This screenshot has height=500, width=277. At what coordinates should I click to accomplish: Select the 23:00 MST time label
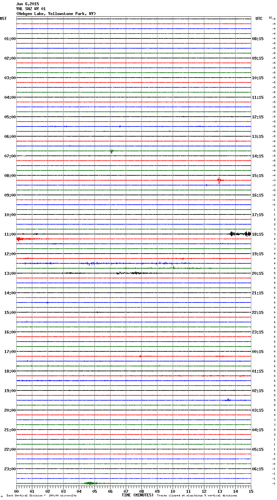[10, 469]
